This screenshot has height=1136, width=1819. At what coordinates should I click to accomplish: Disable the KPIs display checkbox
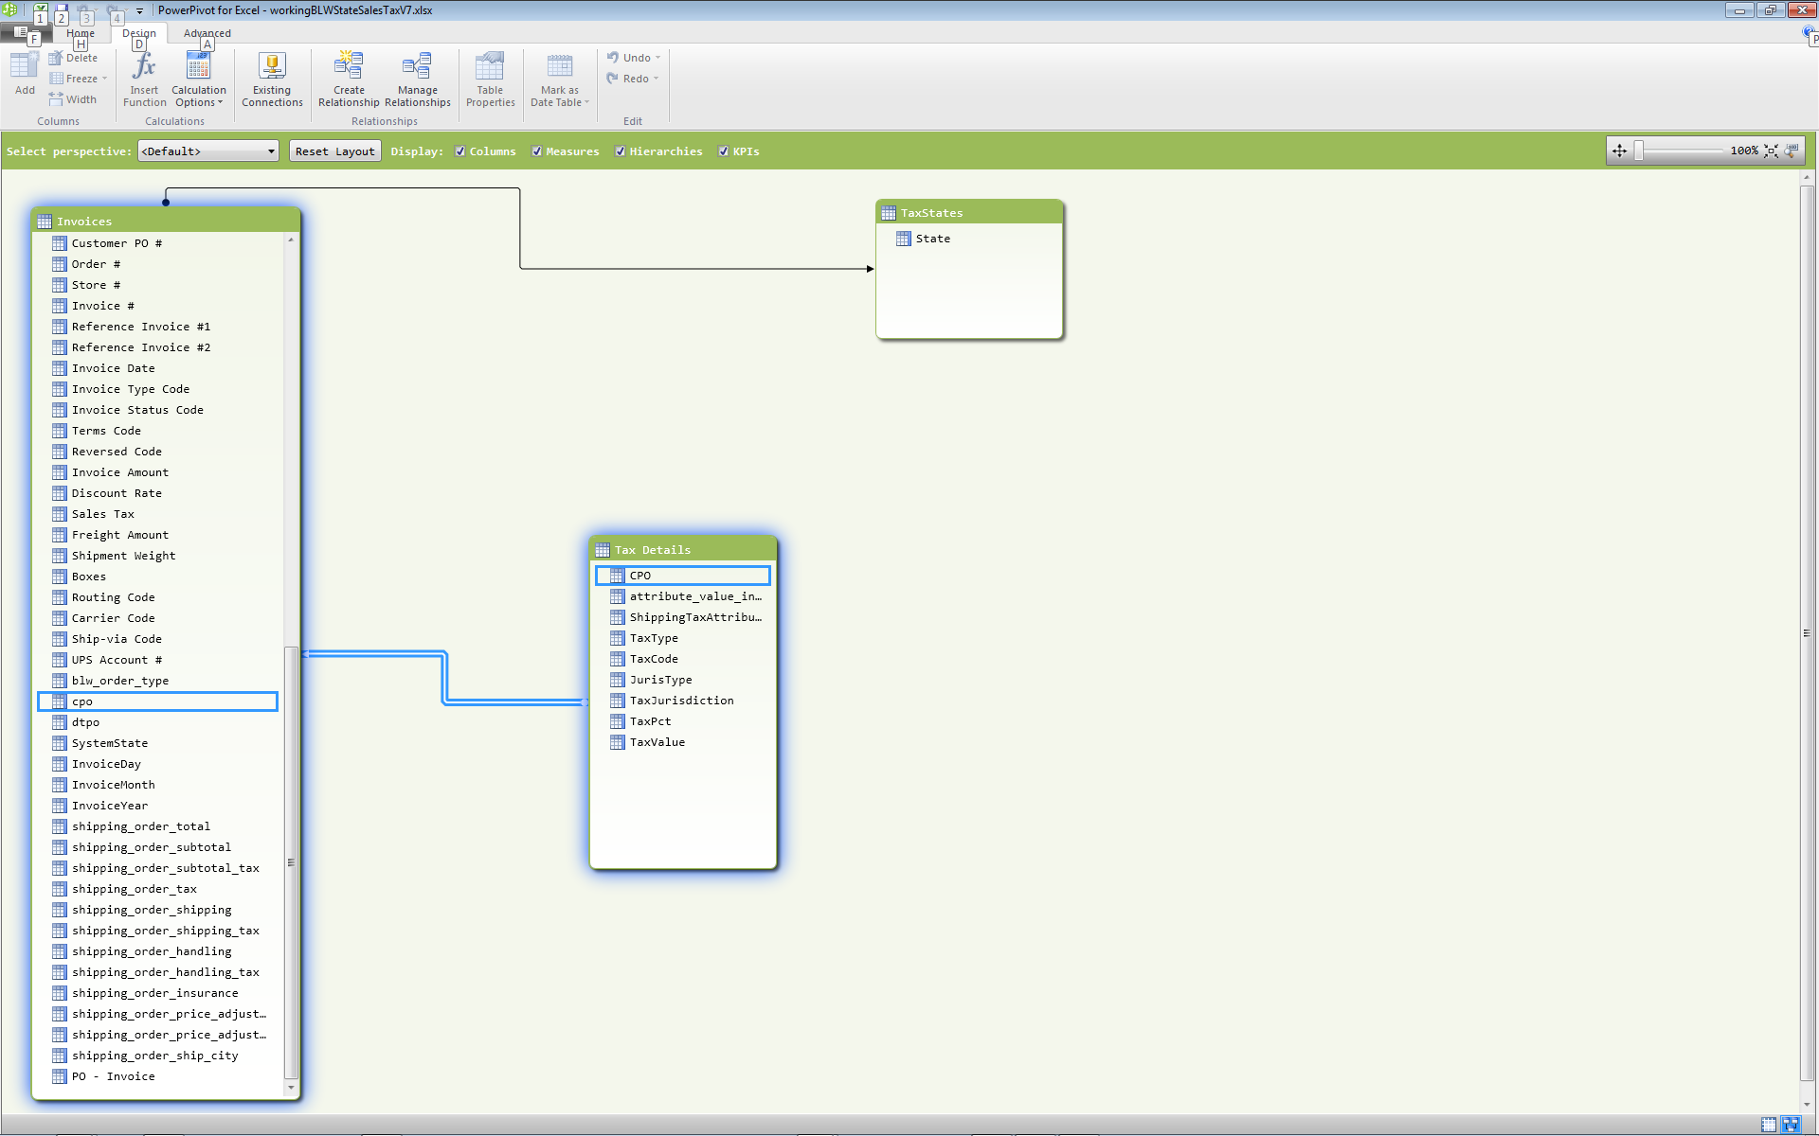[724, 151]
